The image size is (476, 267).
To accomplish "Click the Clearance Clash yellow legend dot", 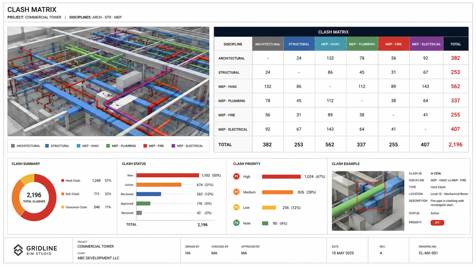I will [63, 207].
